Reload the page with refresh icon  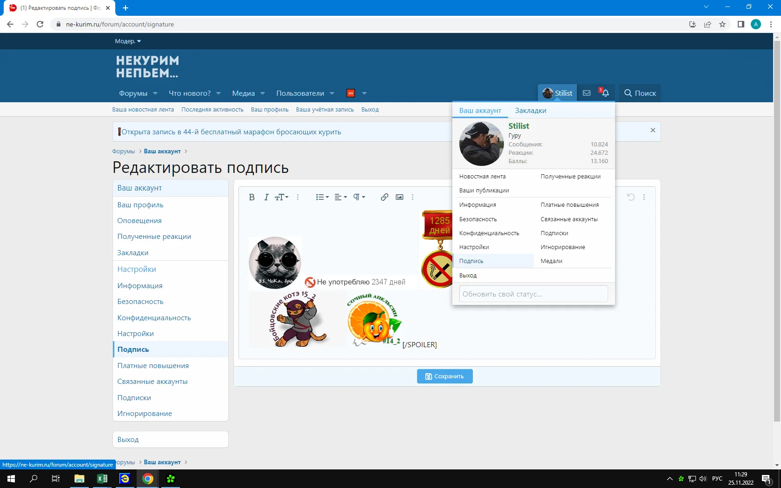point(40,24)
